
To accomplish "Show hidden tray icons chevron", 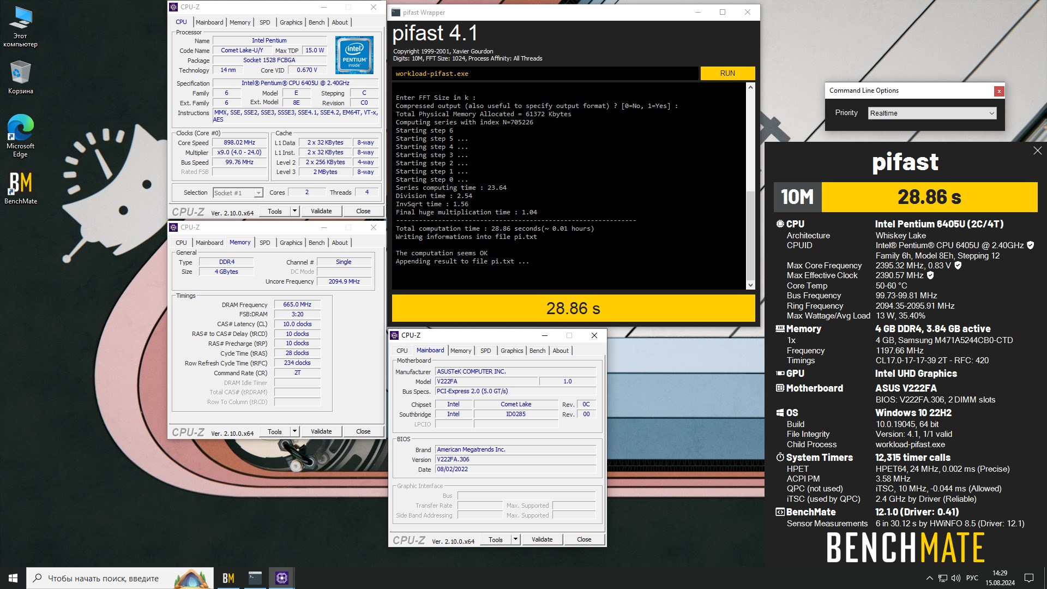I will coord(929,578).
